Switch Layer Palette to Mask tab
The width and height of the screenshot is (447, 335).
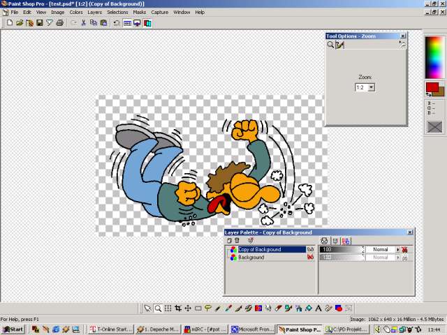tap(335, 241)
